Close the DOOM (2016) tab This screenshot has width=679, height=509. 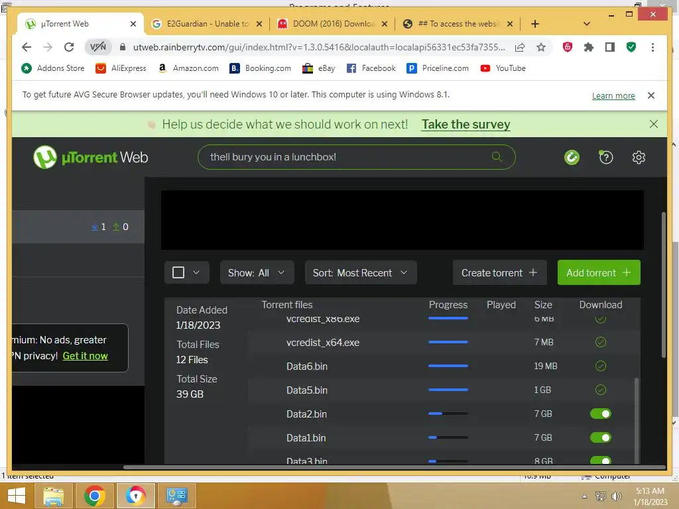point(385,24)
